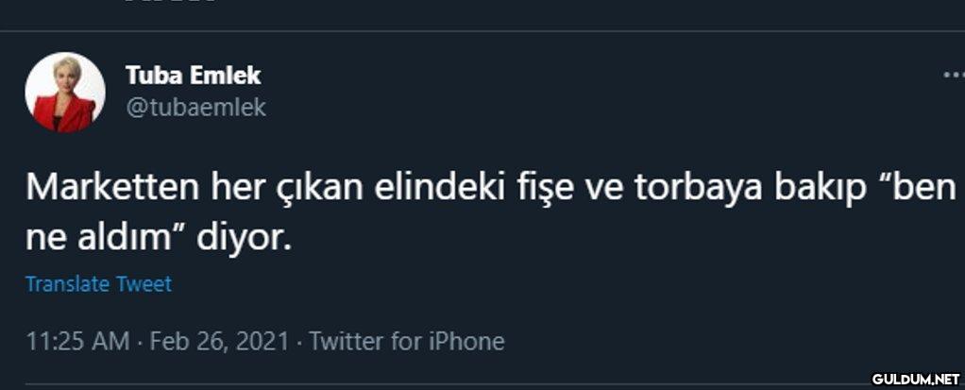Click the word "ben" ending the first line

tap(922, 189)
